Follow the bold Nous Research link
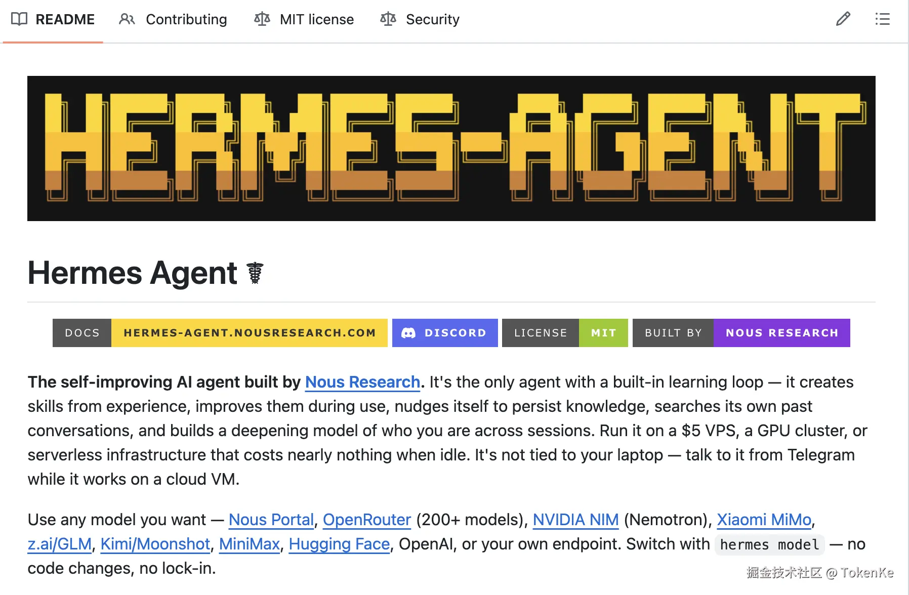 pos(363,382)
